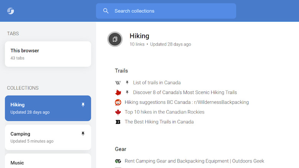This screenshot has width=299, height=168.
Task: Toggle pin on List of trails in Canada
Action: tap(127, 83)
